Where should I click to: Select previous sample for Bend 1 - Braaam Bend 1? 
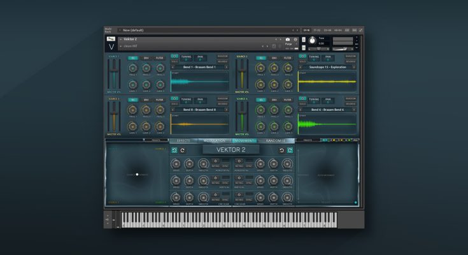tap(173, 68)
